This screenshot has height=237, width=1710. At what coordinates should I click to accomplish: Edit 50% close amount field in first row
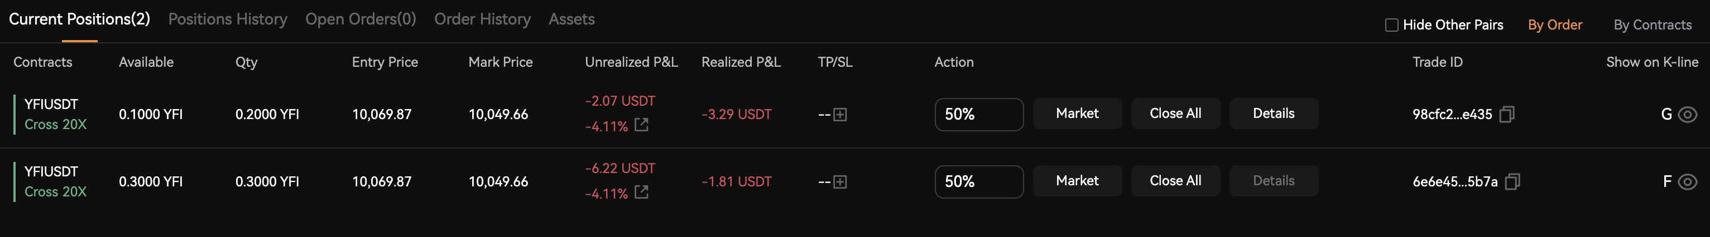click(978, 115)
